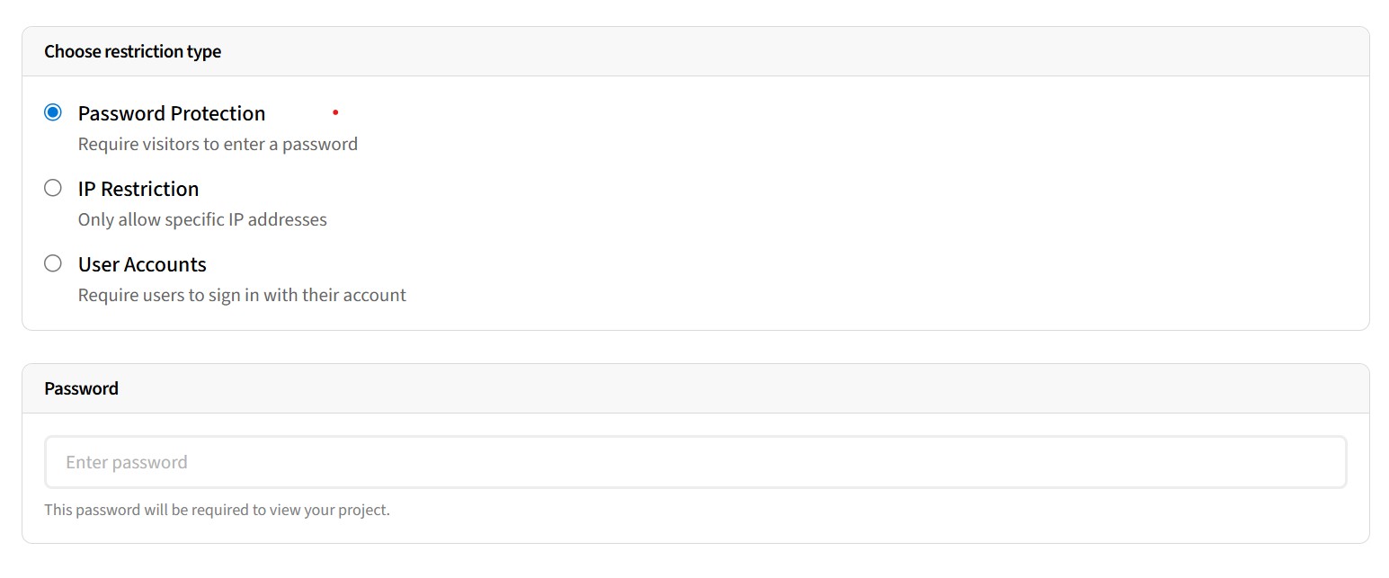
Task: Click the red notification dot near Password Protection
Action: click(x=335, y=111)
